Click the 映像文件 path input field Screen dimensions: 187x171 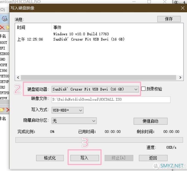click(111, 99)
